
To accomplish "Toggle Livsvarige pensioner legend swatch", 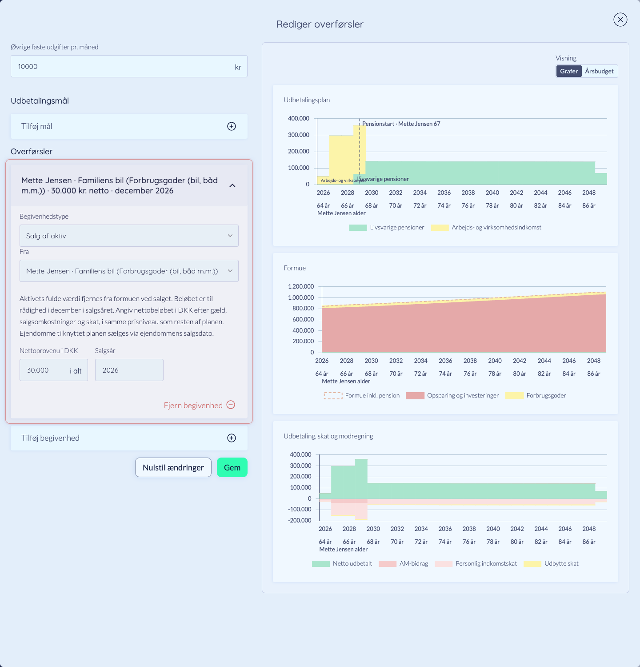I will pyautogui.click(x=358, y=228).
